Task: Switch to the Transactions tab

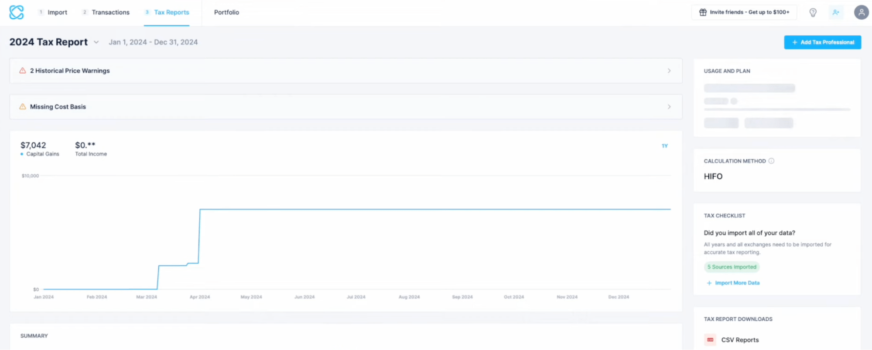Action: (110, 12)
